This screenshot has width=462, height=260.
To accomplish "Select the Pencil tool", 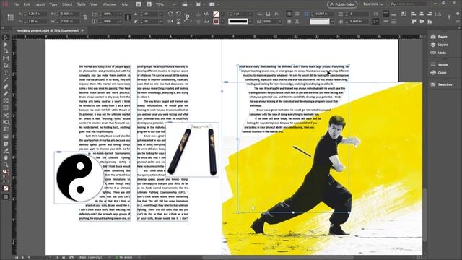I will click(6, 94).
